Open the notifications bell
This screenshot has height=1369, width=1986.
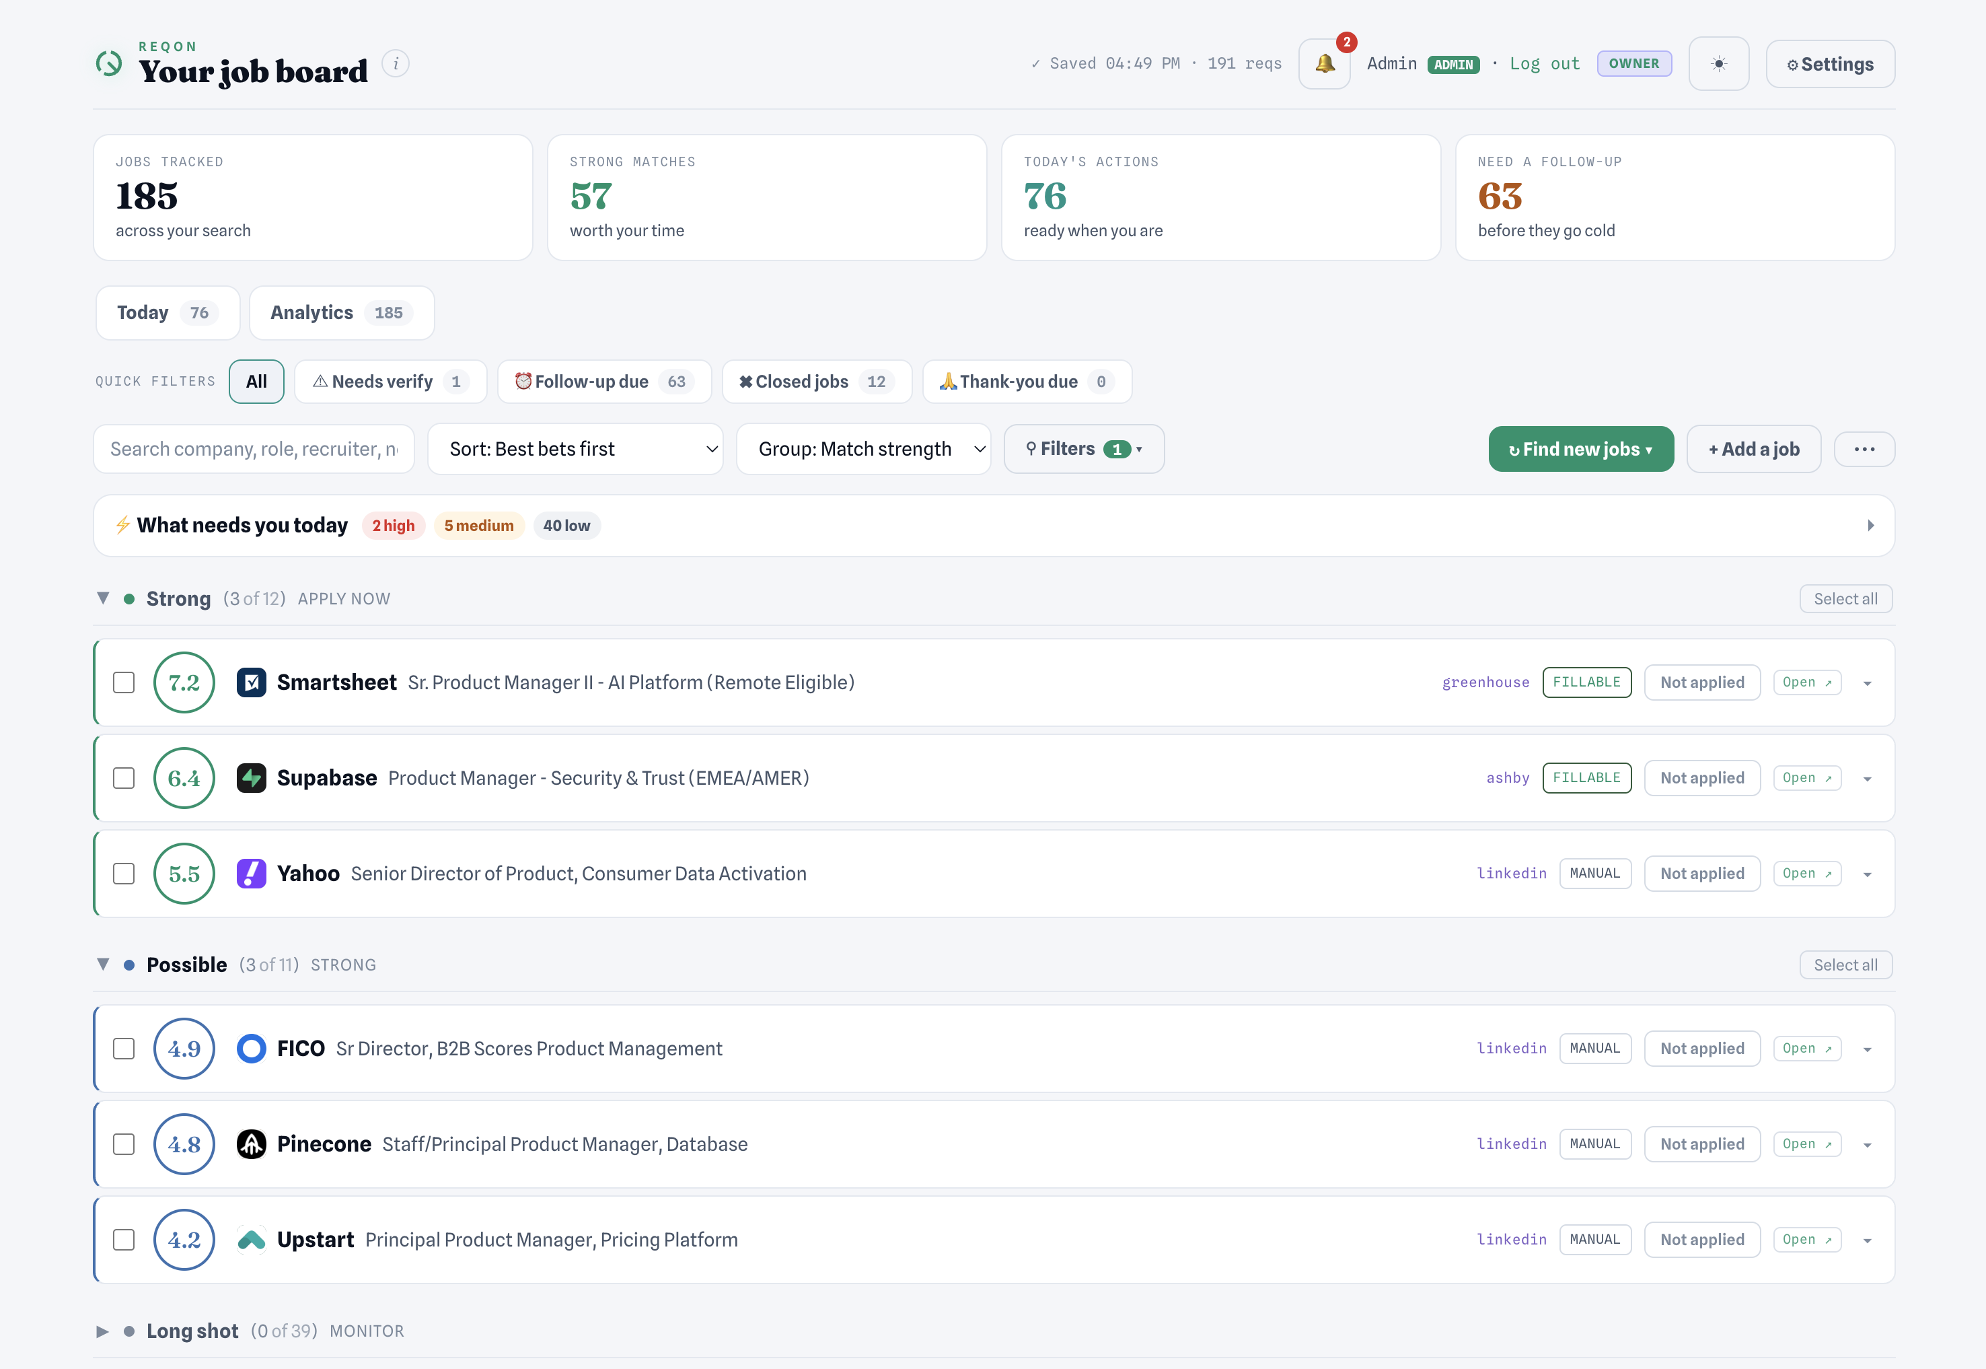(x=1324, y=63)
